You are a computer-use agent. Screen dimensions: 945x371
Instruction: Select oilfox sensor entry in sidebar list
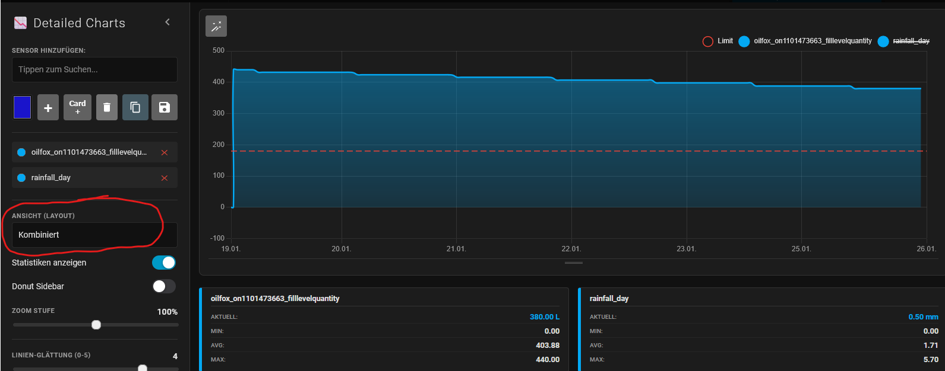point(89,152)
